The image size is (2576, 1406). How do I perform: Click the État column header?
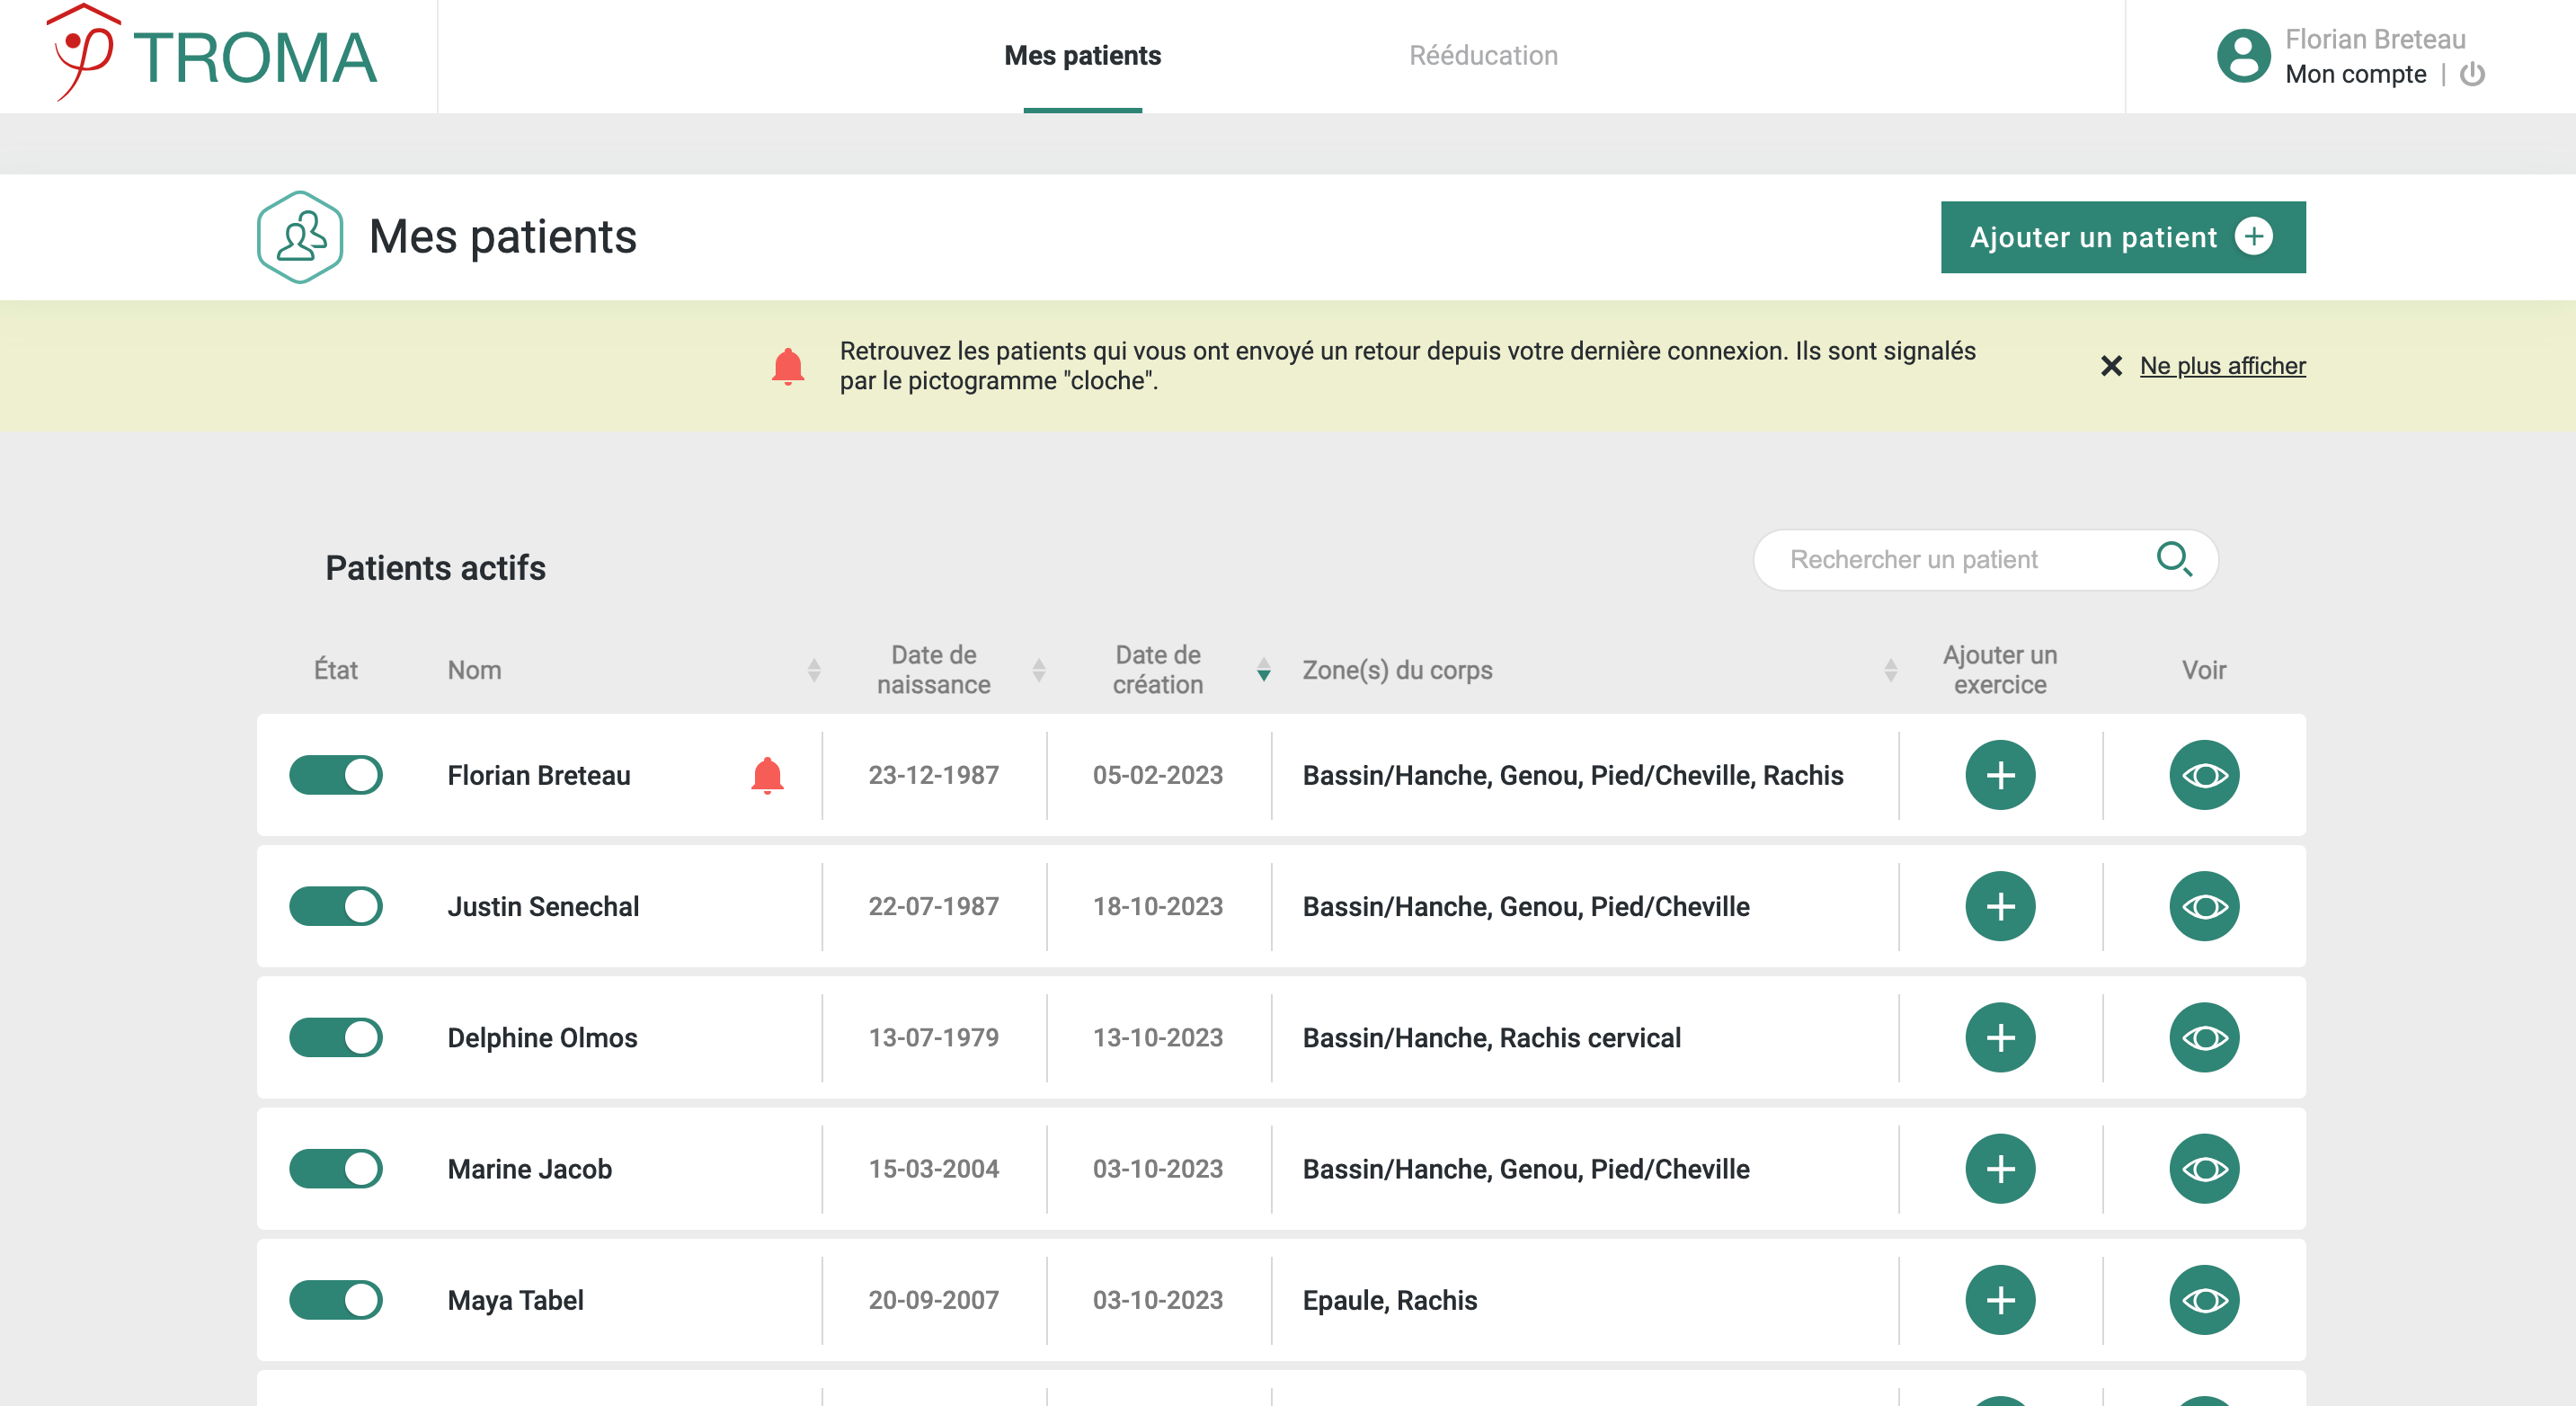coord(335,670)
